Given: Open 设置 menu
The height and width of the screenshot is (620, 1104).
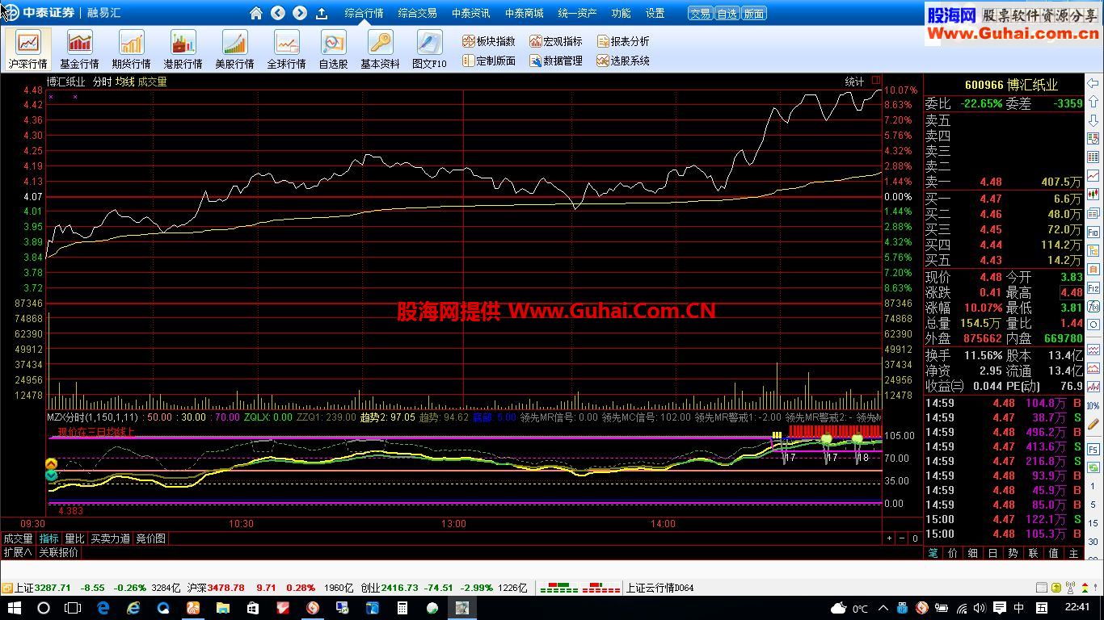Looking at the screenshot, I should point(655,13).
